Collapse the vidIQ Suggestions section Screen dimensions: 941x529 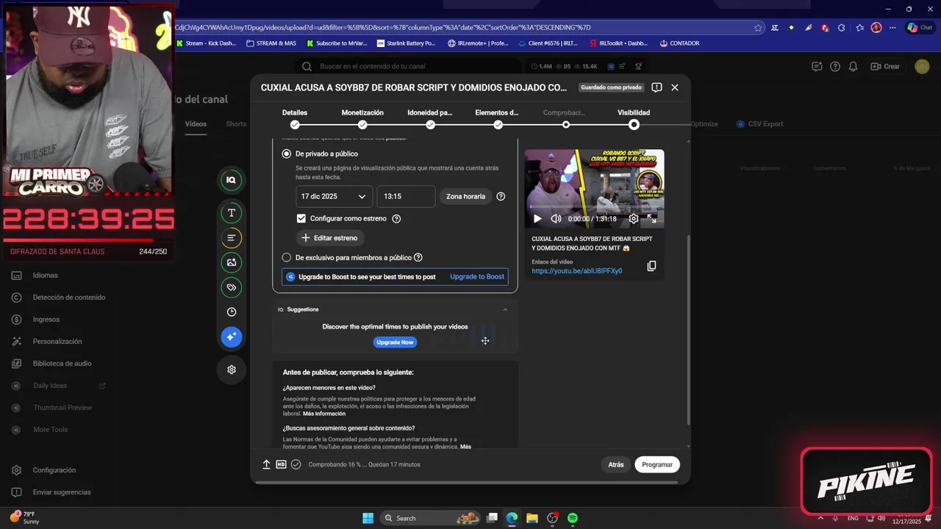pyautogui.click(x=505, y=309)
